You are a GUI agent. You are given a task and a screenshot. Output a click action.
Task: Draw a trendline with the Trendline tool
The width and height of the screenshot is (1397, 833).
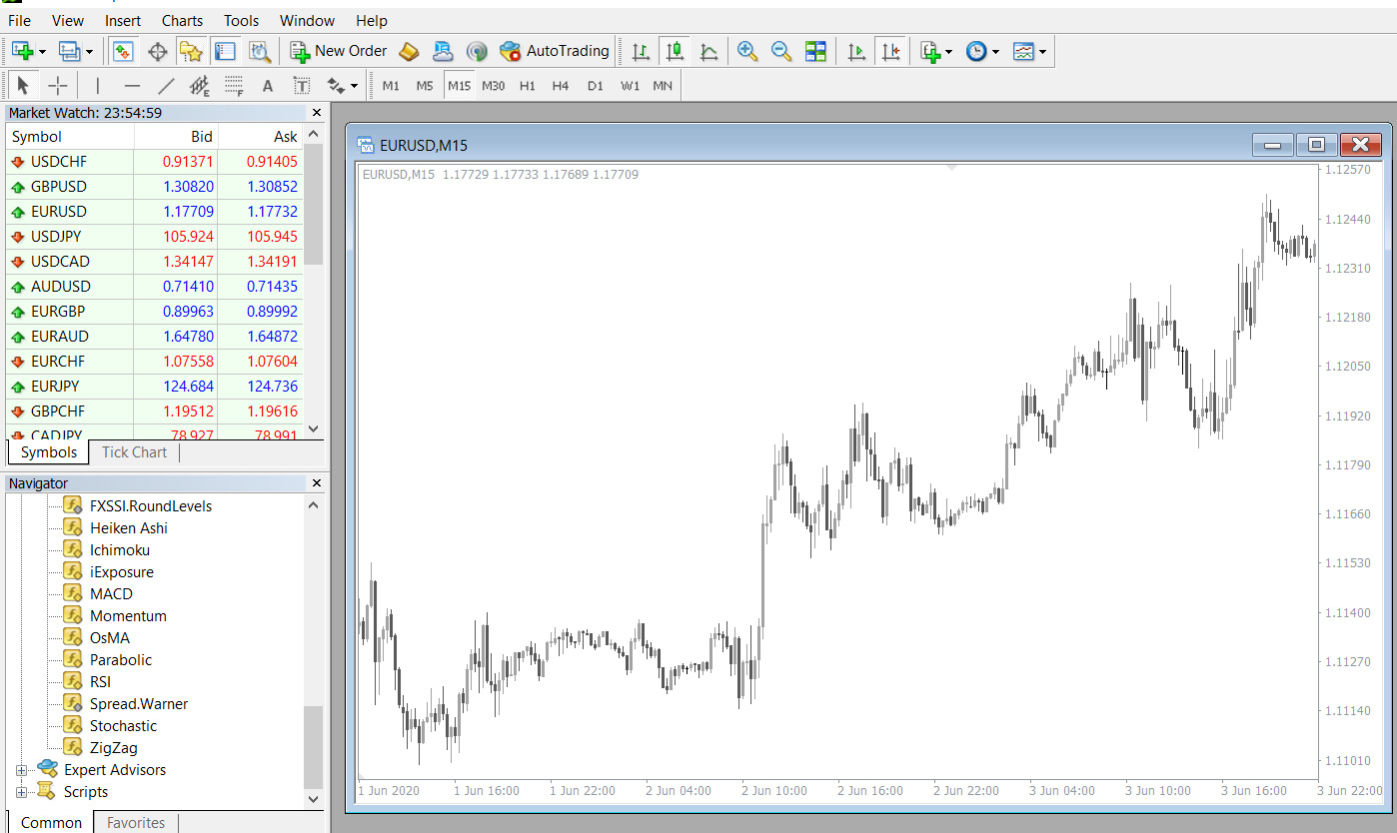(x=166, y=86)
